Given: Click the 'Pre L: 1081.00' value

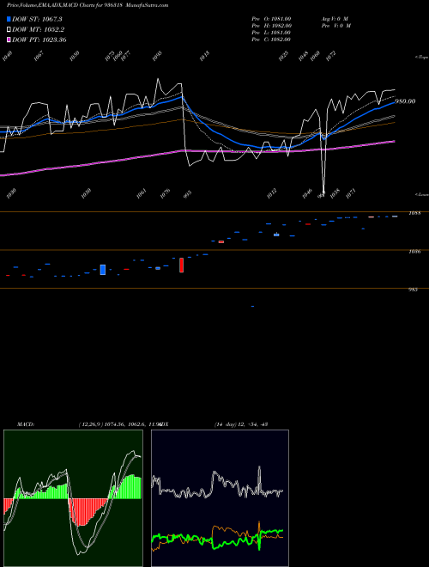Looking at the screenshot, I should 271,33.
